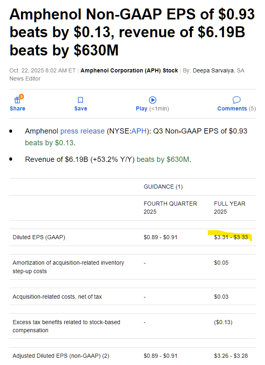The height and width of the screenshot is (365, 265).
Task: Click the orange notification badge on Share
Action: (x=21, y=96)
